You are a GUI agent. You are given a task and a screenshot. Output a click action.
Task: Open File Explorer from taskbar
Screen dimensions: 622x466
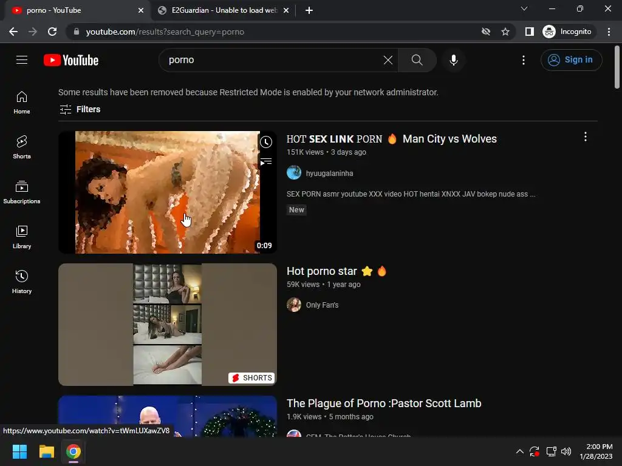(46, 451)
